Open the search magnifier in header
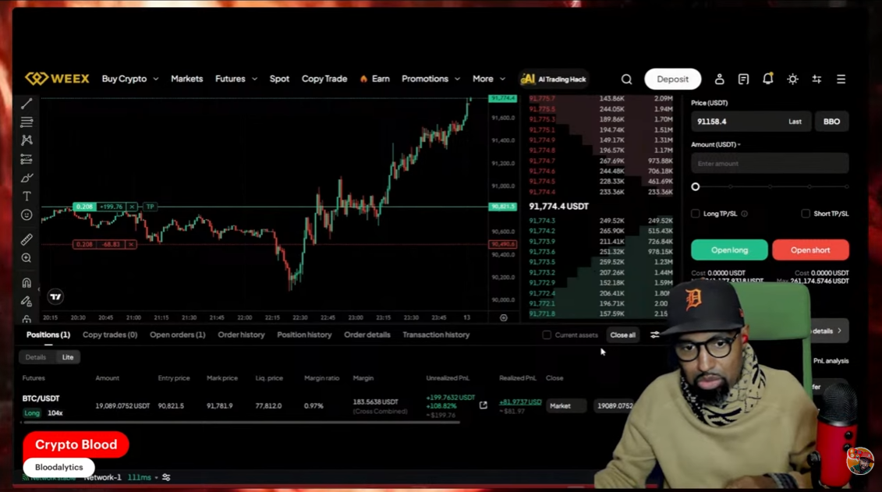 [x=626, y=80]
